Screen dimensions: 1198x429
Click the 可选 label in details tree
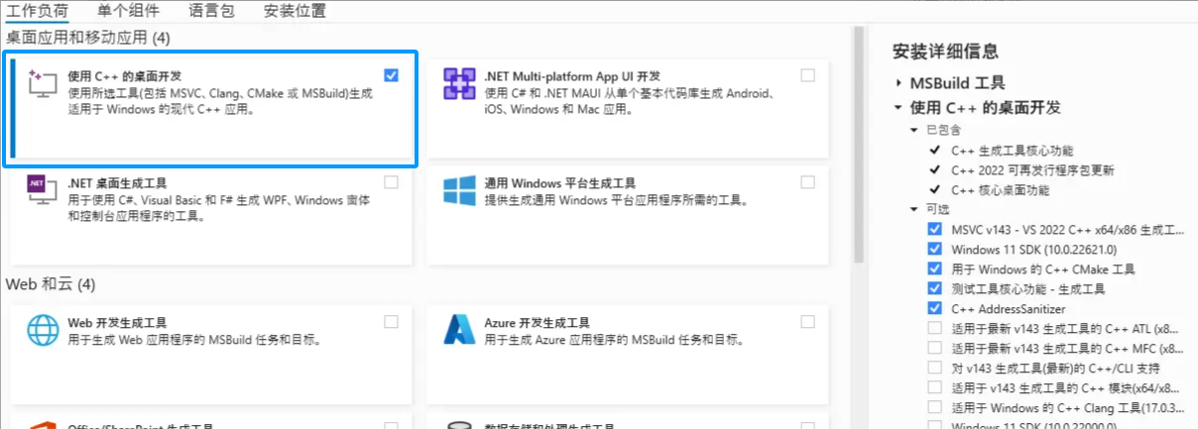coord(937,209)
